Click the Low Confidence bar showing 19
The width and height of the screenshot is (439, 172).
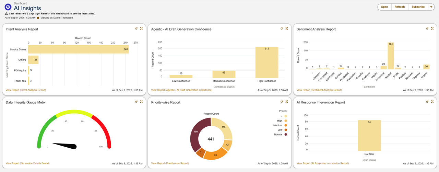(x=181, y=77)
